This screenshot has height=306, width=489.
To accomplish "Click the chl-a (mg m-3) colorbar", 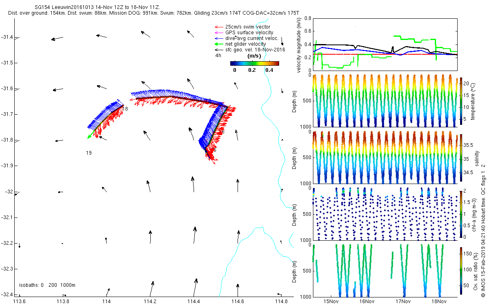I will coord(461,213).
